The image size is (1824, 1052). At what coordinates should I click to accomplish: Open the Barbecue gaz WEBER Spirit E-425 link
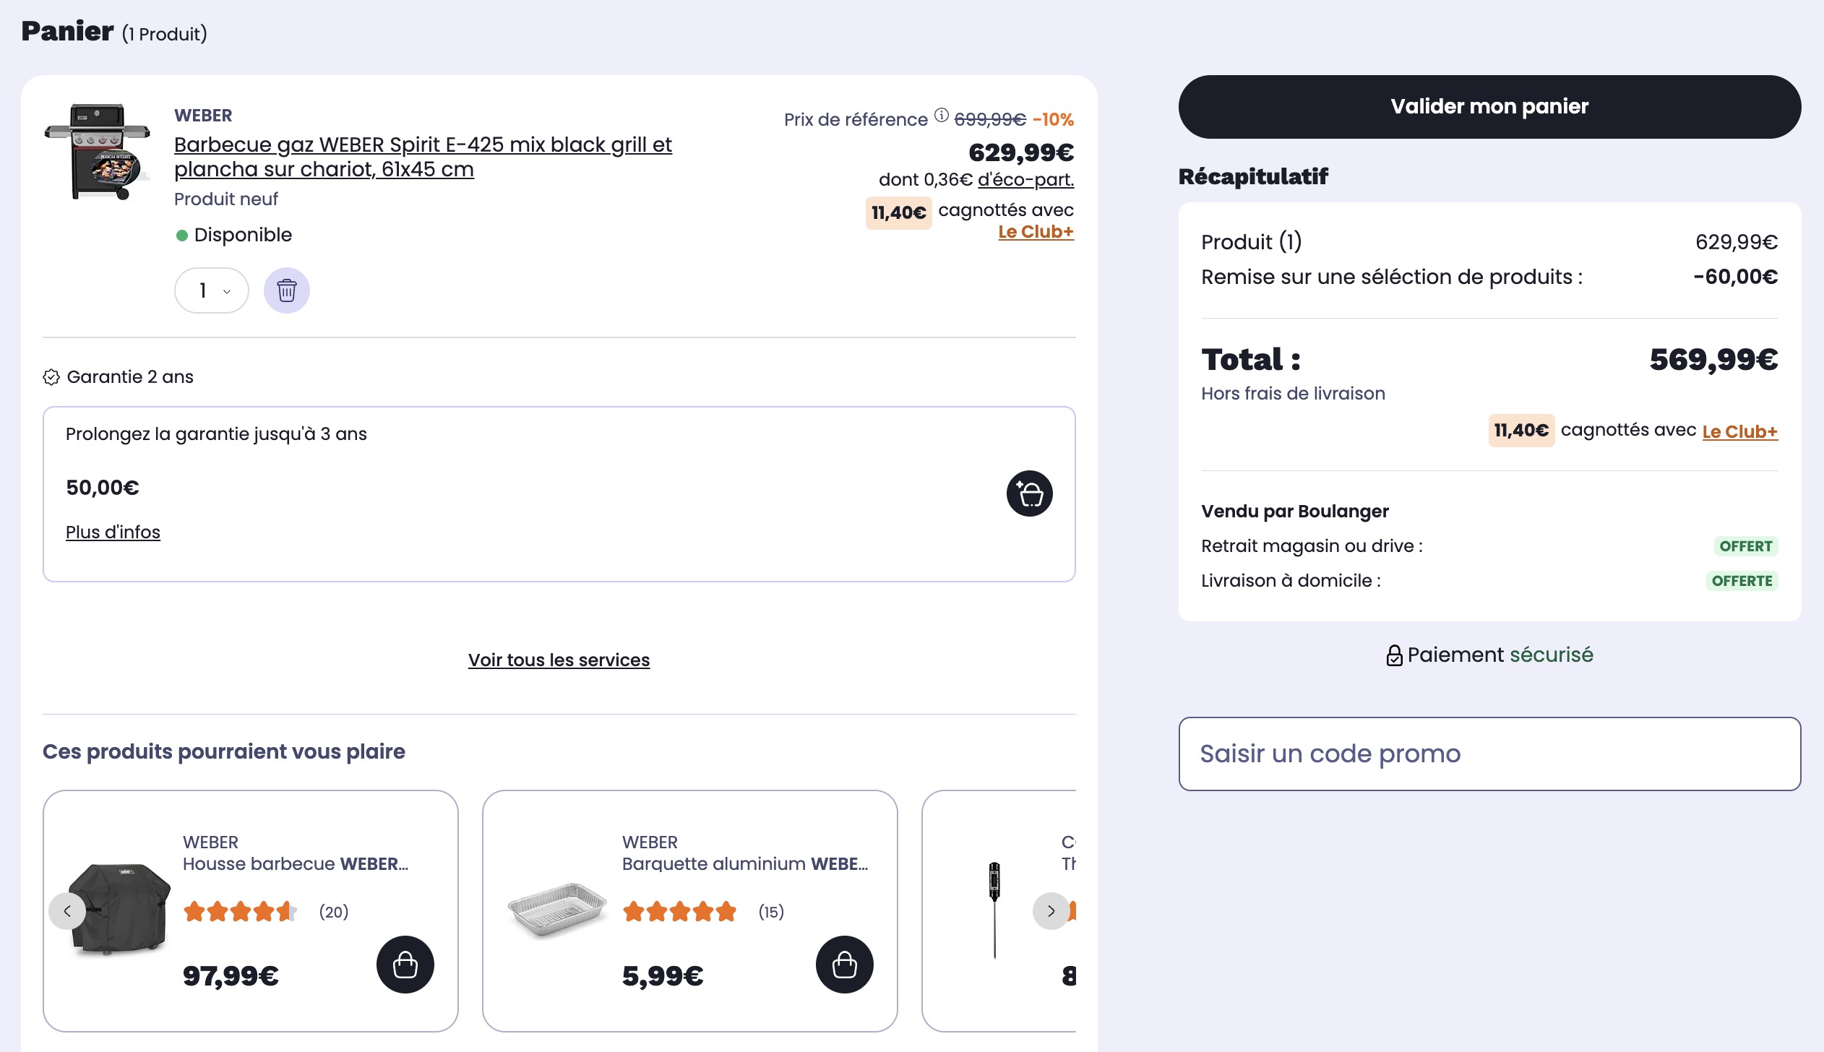pyautogui.click(x=423, y=157)
